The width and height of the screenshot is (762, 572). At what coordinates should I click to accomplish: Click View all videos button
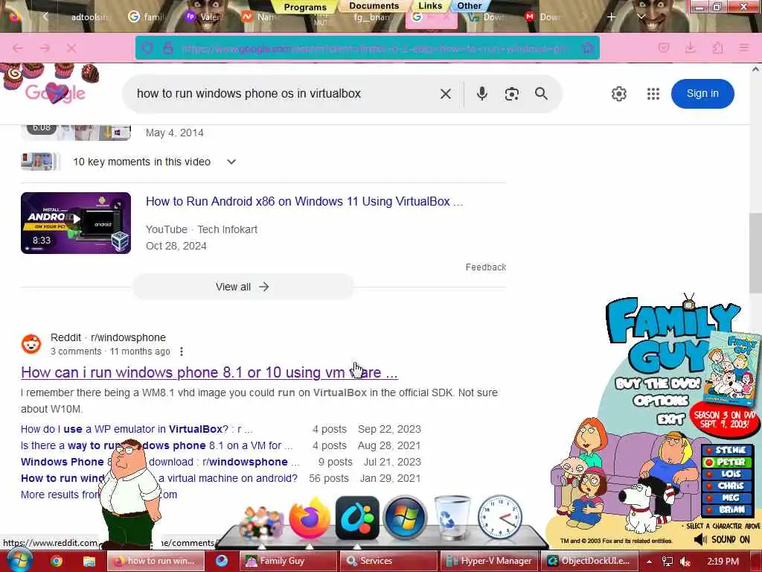click(243, 287)
